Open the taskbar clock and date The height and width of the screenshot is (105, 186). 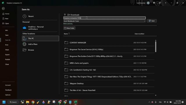(177, 102)
